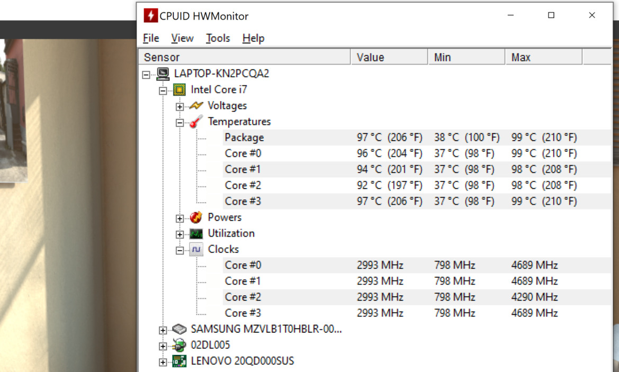Viewport: 619px width, 372px height.
Task: Click the Temperatures label
Action: coord(240,122)
